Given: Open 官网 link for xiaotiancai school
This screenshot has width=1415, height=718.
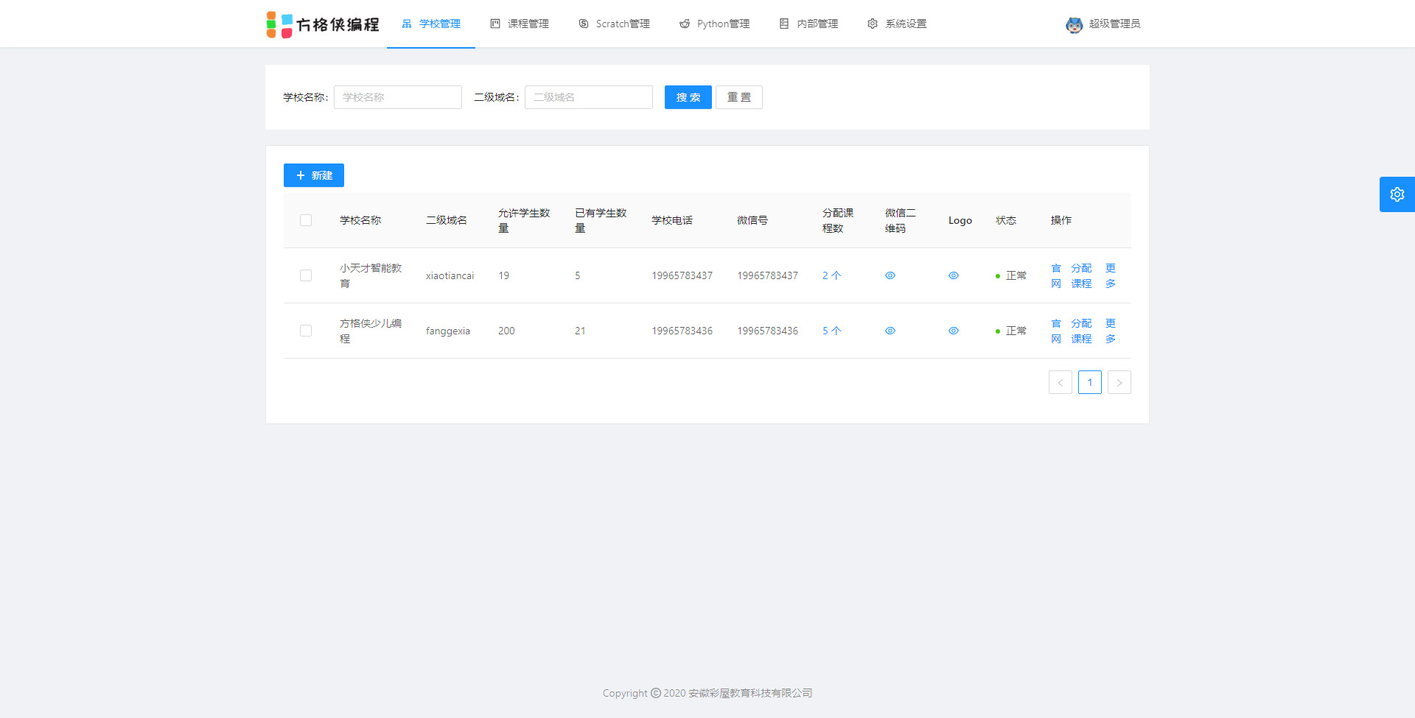Looking at the screenshot, I should (1056, 275).
